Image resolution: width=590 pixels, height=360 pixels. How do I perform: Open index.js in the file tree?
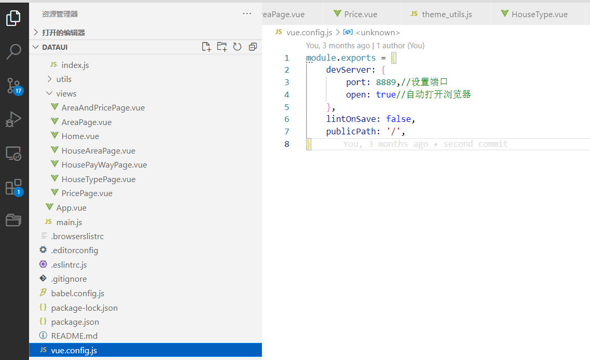point(146,65)
